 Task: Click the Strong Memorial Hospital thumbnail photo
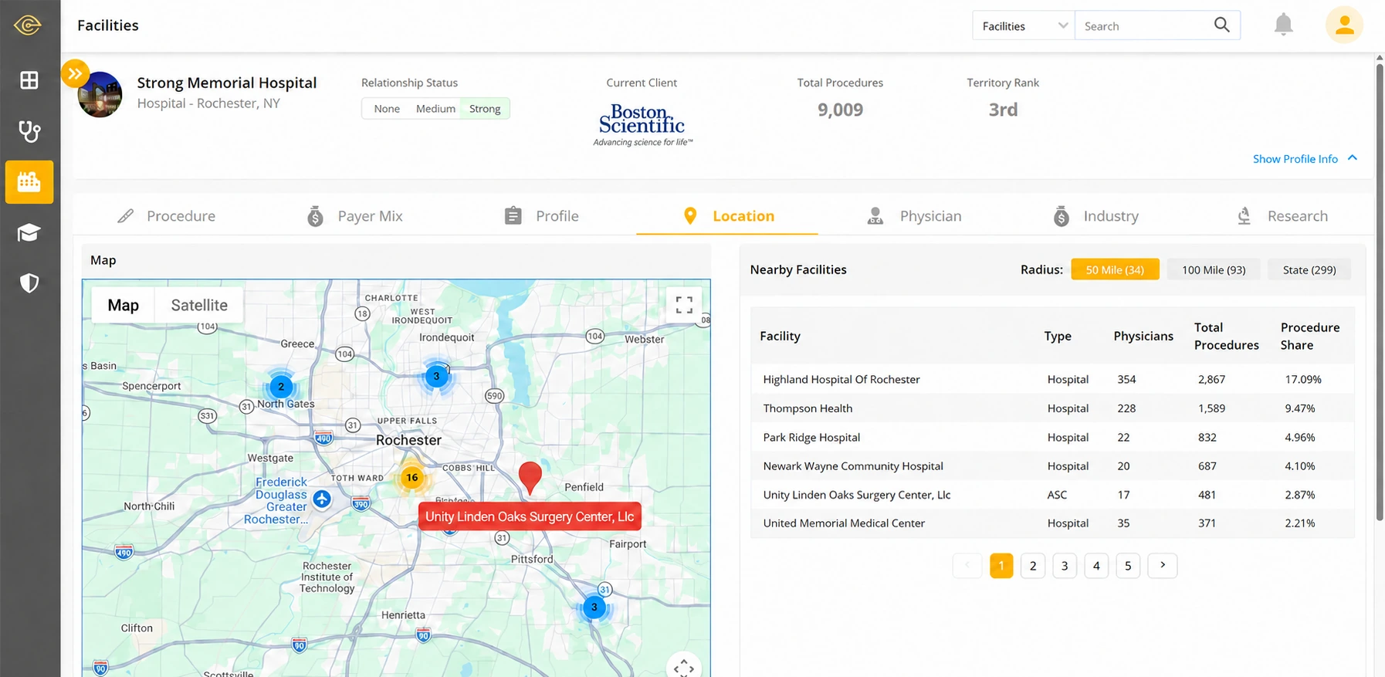click(100, 95)
